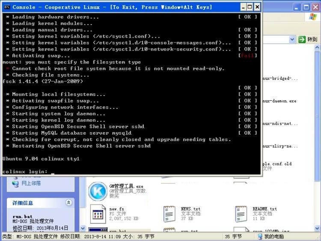Select the nux-ndis-net file name
Screen dimensions: 321x241
click(280, 124)
